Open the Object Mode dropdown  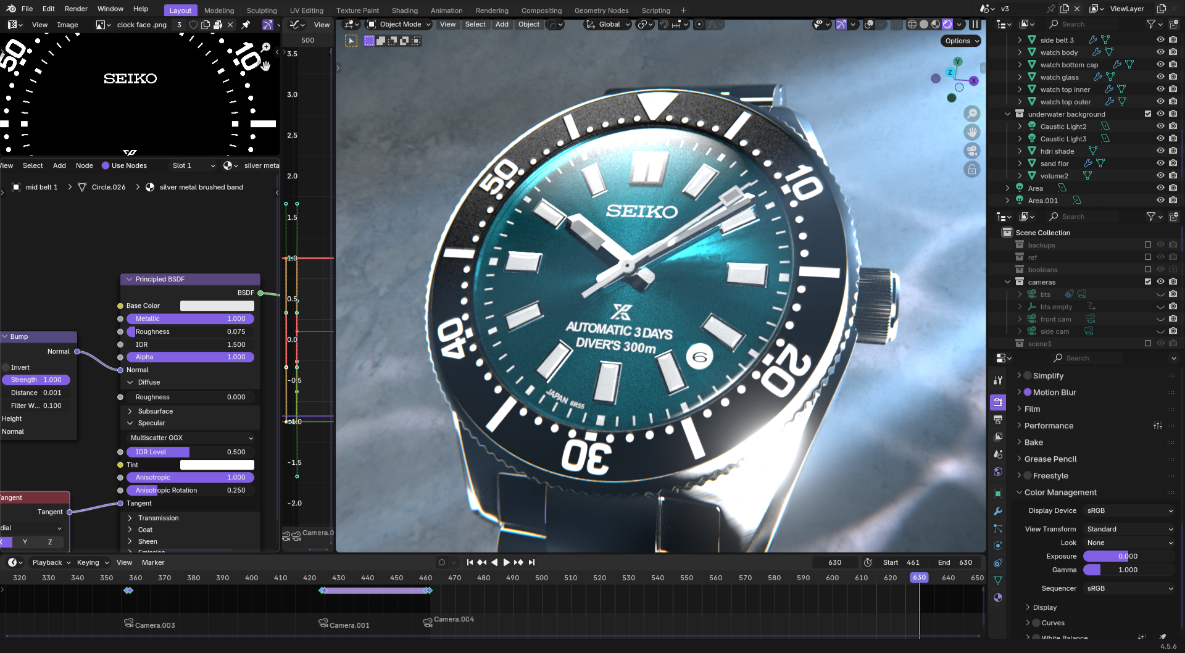click(399, 25)
